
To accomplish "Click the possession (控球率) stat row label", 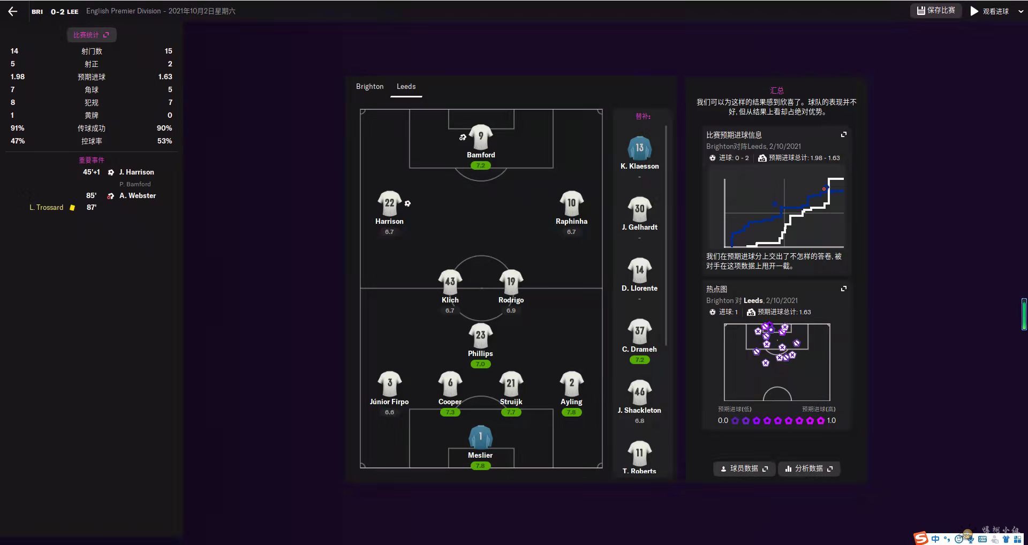I will coord(92,141).
